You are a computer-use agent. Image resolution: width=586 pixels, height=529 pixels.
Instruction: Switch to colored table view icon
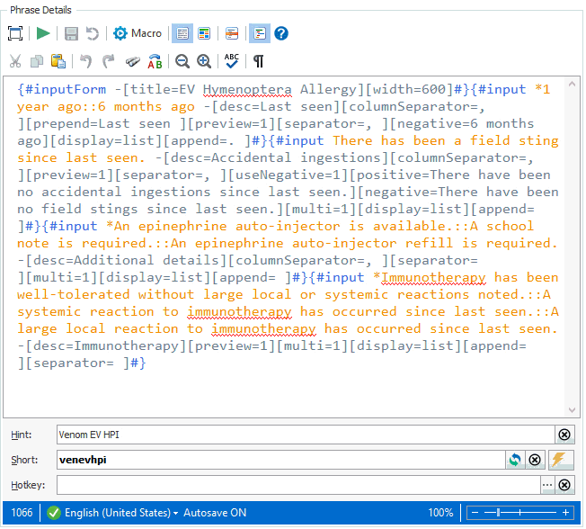204,33
